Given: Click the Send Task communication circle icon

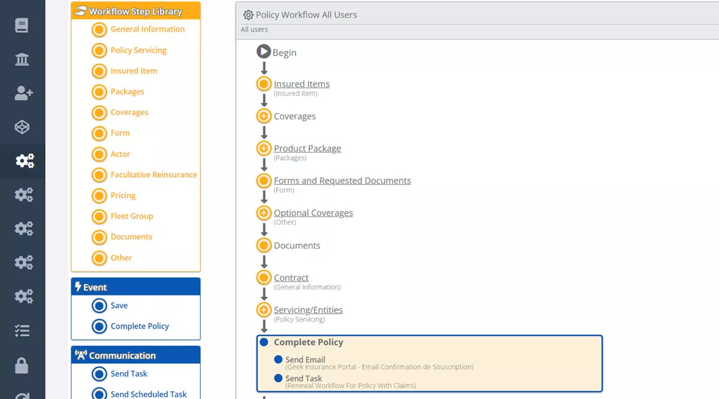Looking at the screenshot, I should click(99, 374).
